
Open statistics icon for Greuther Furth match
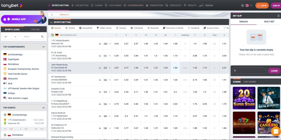click(x=100, y=92)
